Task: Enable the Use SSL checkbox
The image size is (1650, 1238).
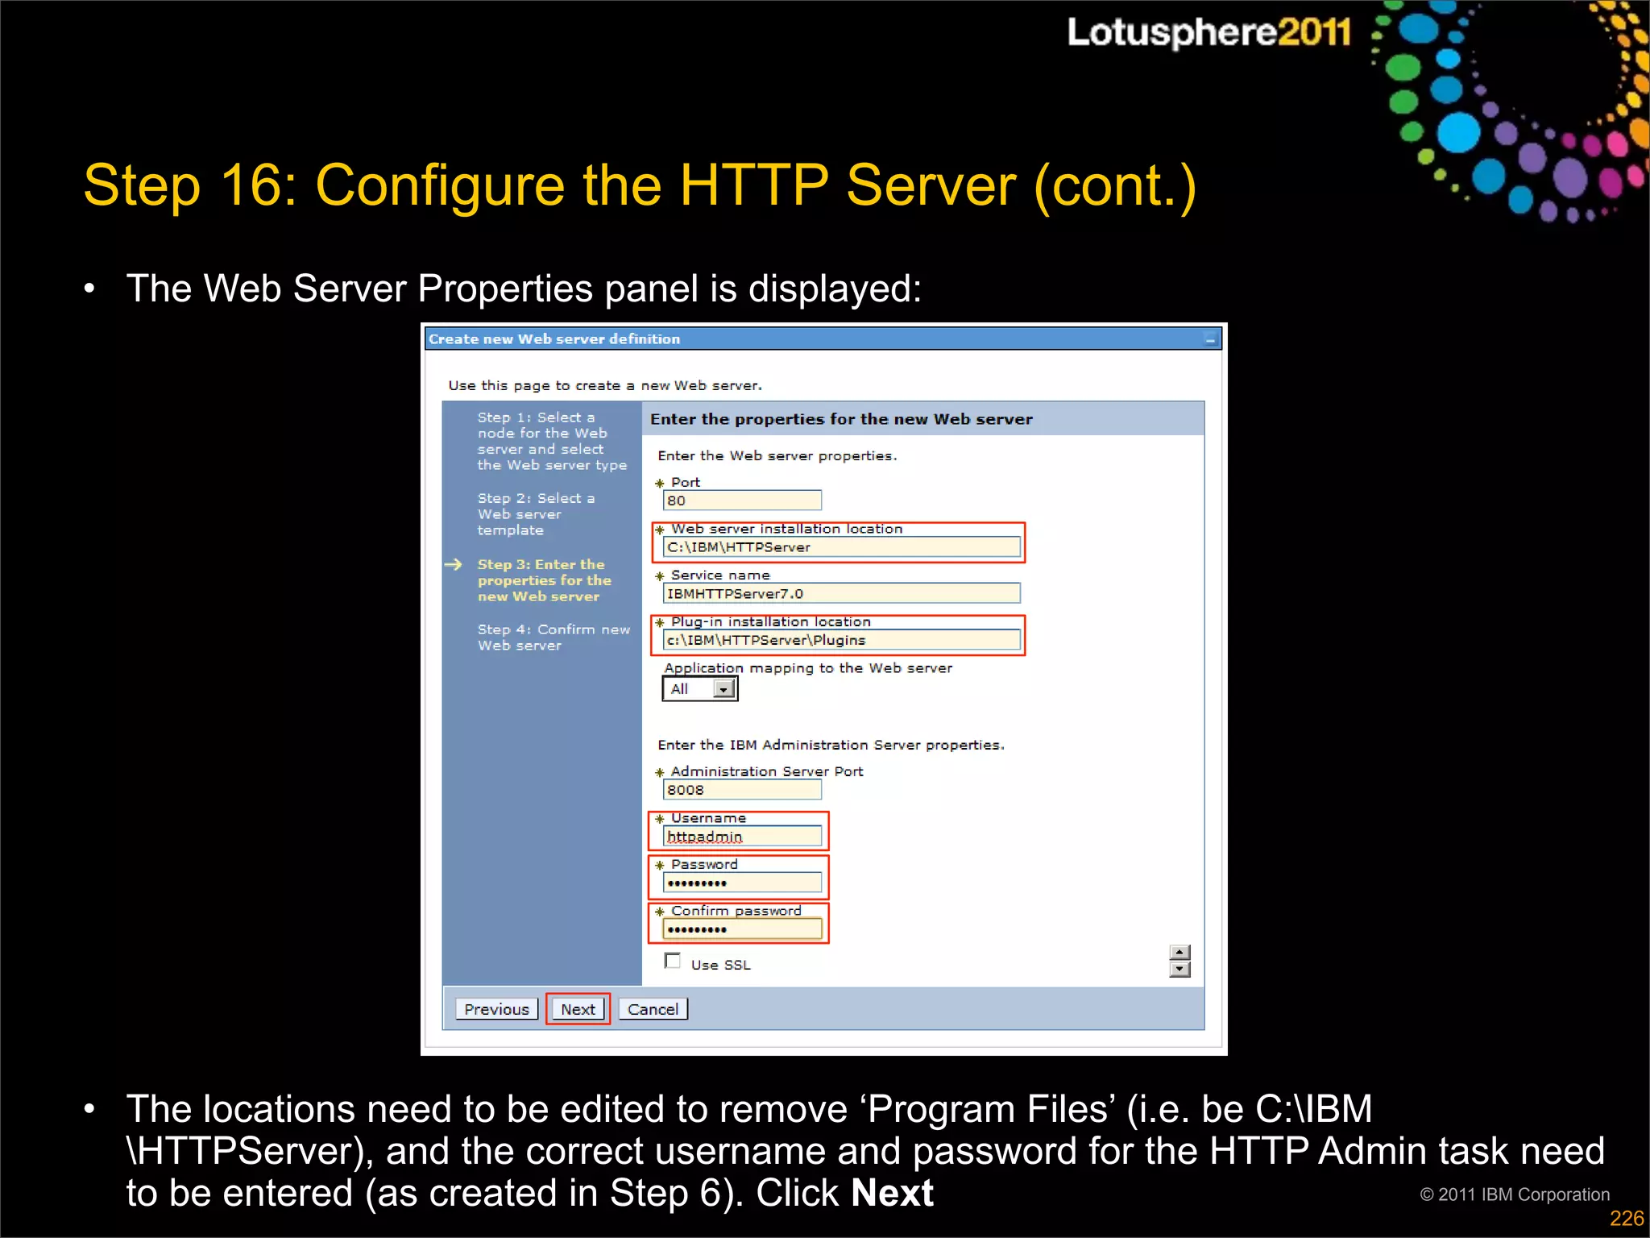Action: [x=673, y=961]
